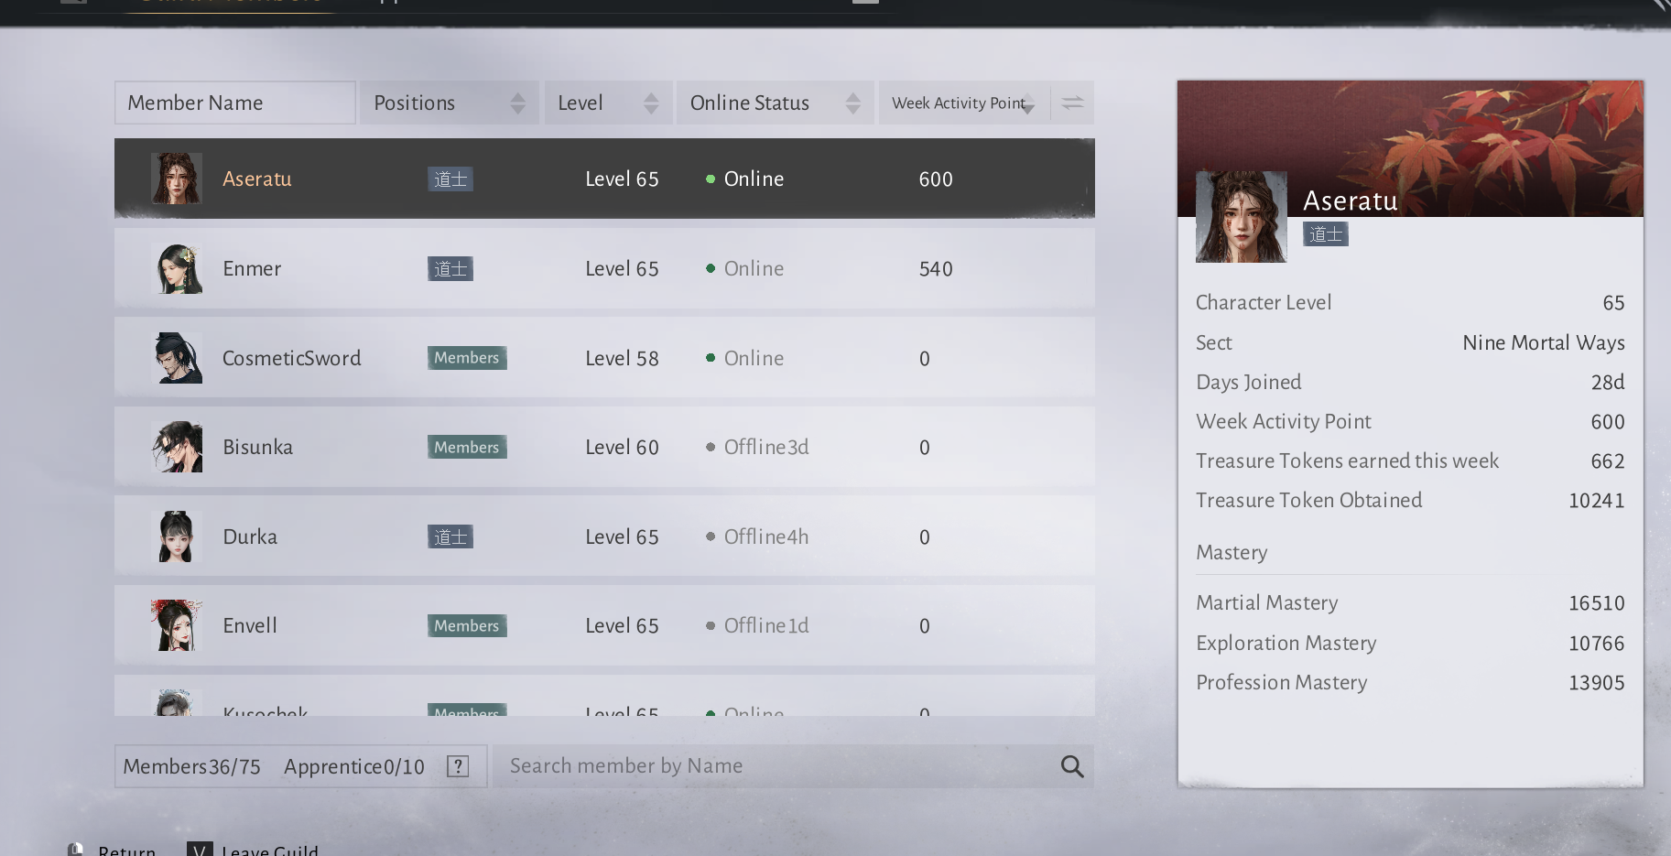The height and width of the screenshot is (856, 1671).
Task: Select the Enmer member name
Action: (252, 268)
